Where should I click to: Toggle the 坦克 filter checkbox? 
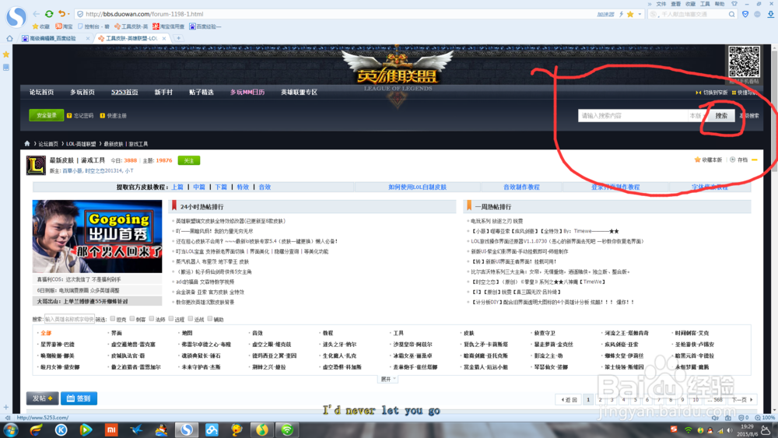(113, 319)
